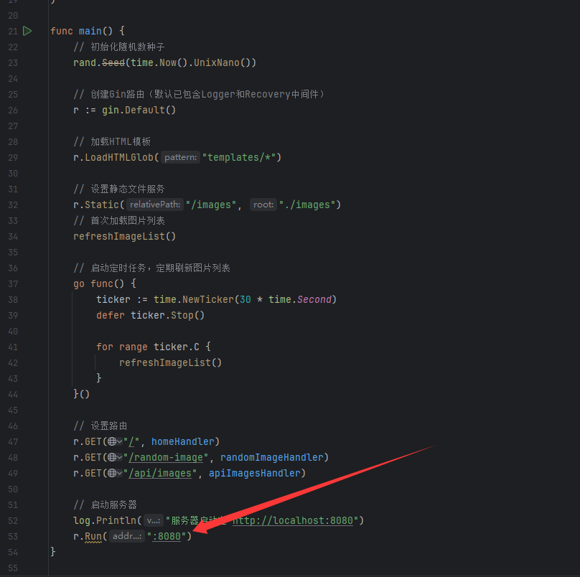Open the endpoint dropdown for the /api/images route
The image size is (580, 577).
tap(119, 473)
